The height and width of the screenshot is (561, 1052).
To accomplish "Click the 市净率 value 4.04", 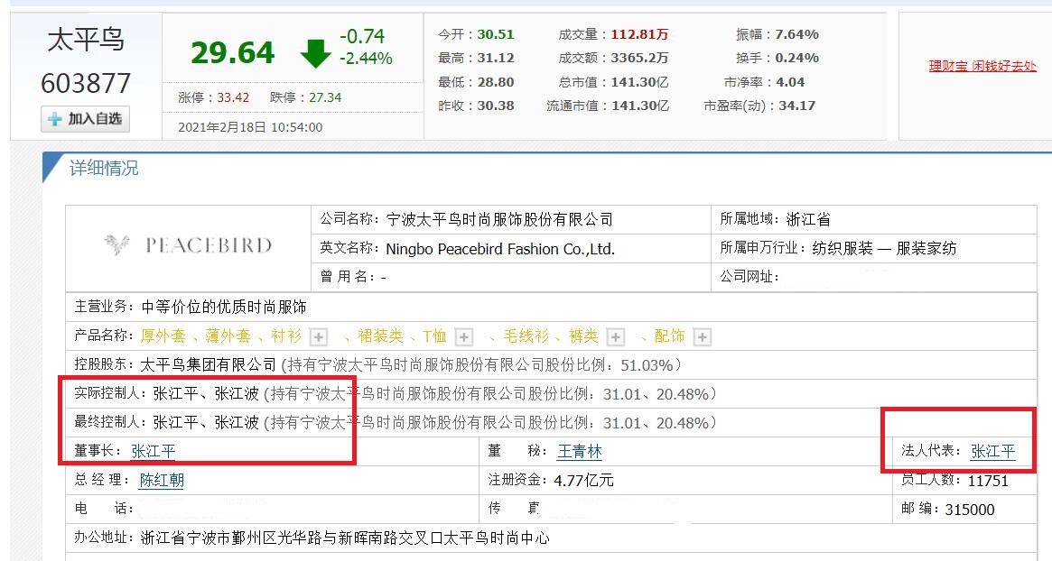I will [x=790, y=82].
